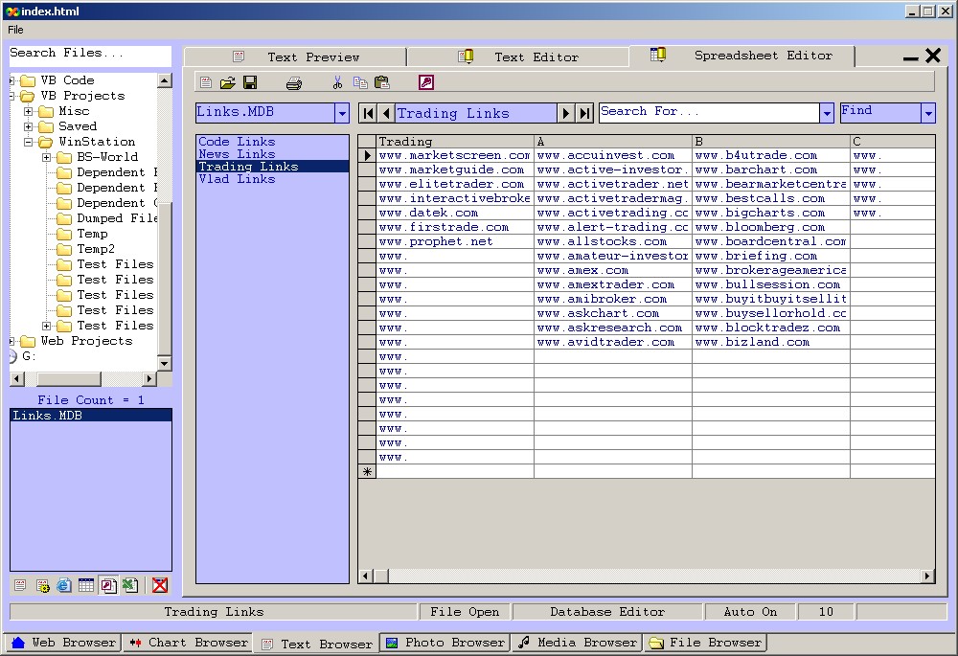Switch to the Text Editor tab

click(x=518, y=57)
